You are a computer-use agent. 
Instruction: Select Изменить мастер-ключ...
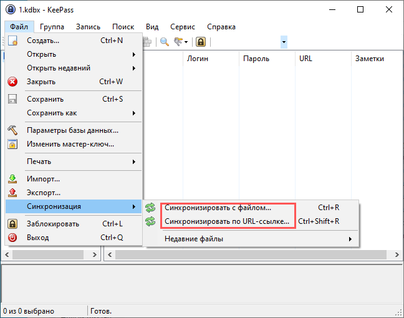coord(74,144)
